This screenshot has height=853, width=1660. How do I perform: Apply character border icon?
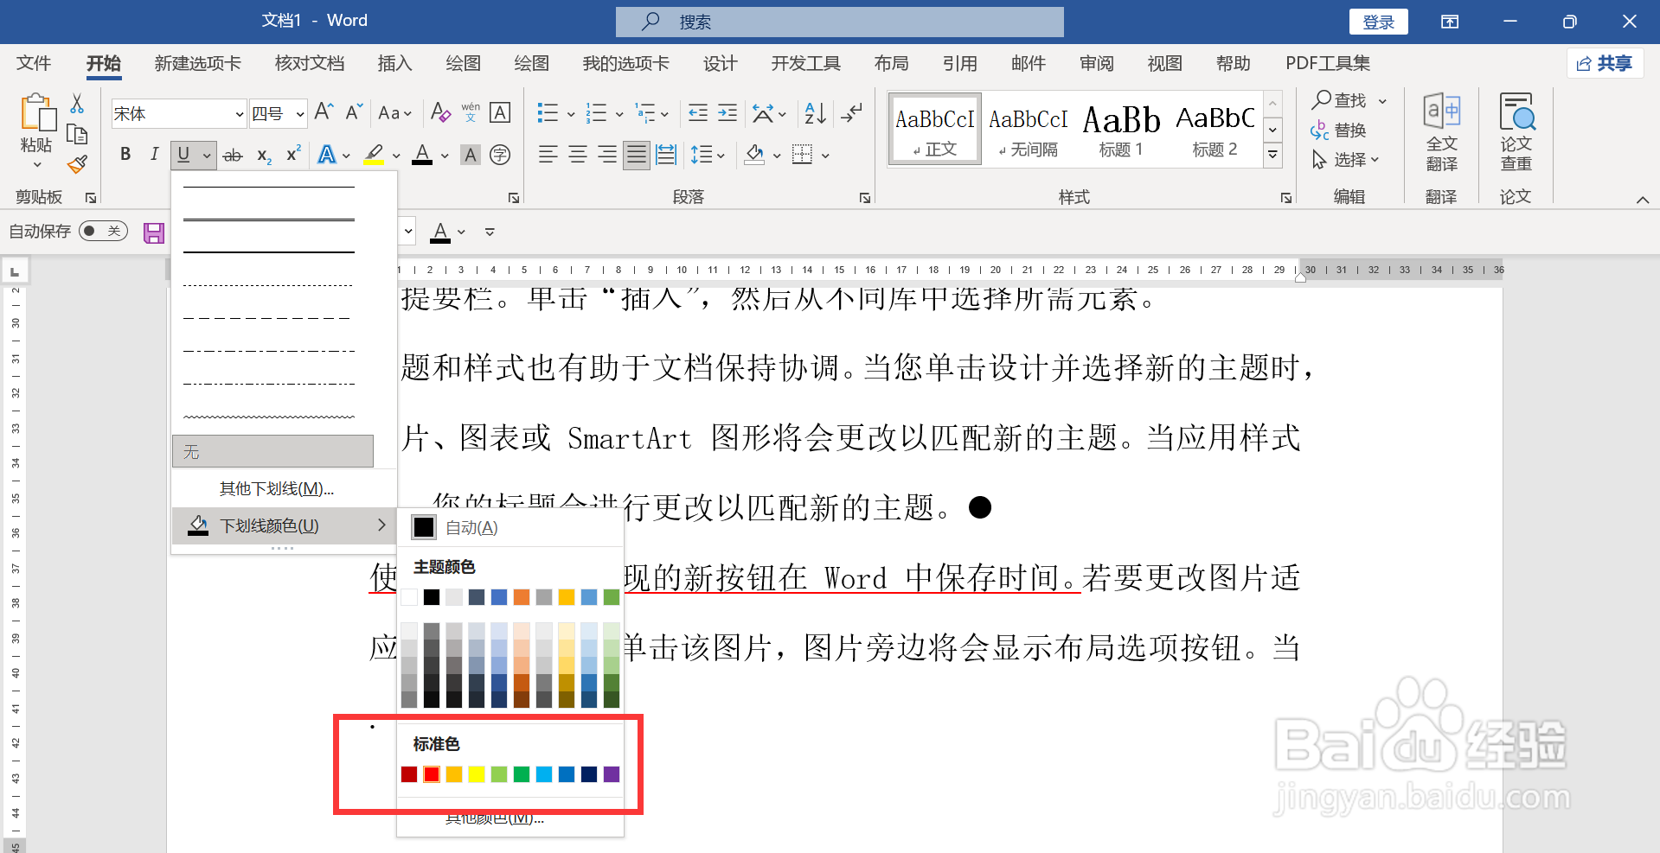(500, 112)
